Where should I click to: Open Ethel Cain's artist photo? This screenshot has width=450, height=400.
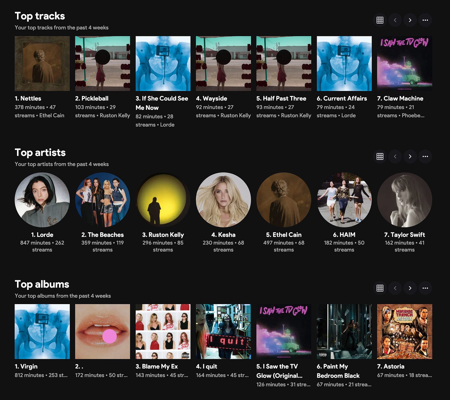coord(284,200)
